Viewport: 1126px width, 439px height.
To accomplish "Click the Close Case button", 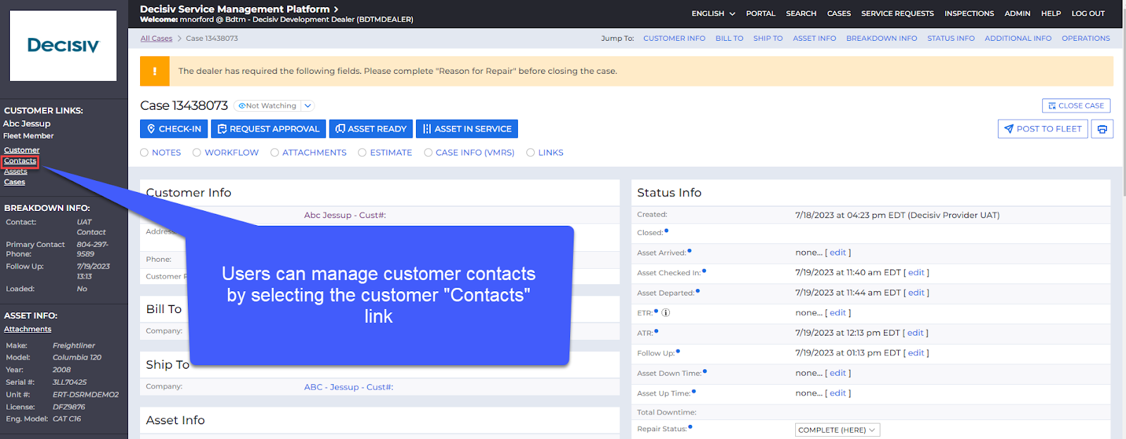I will pos(1075,106).
